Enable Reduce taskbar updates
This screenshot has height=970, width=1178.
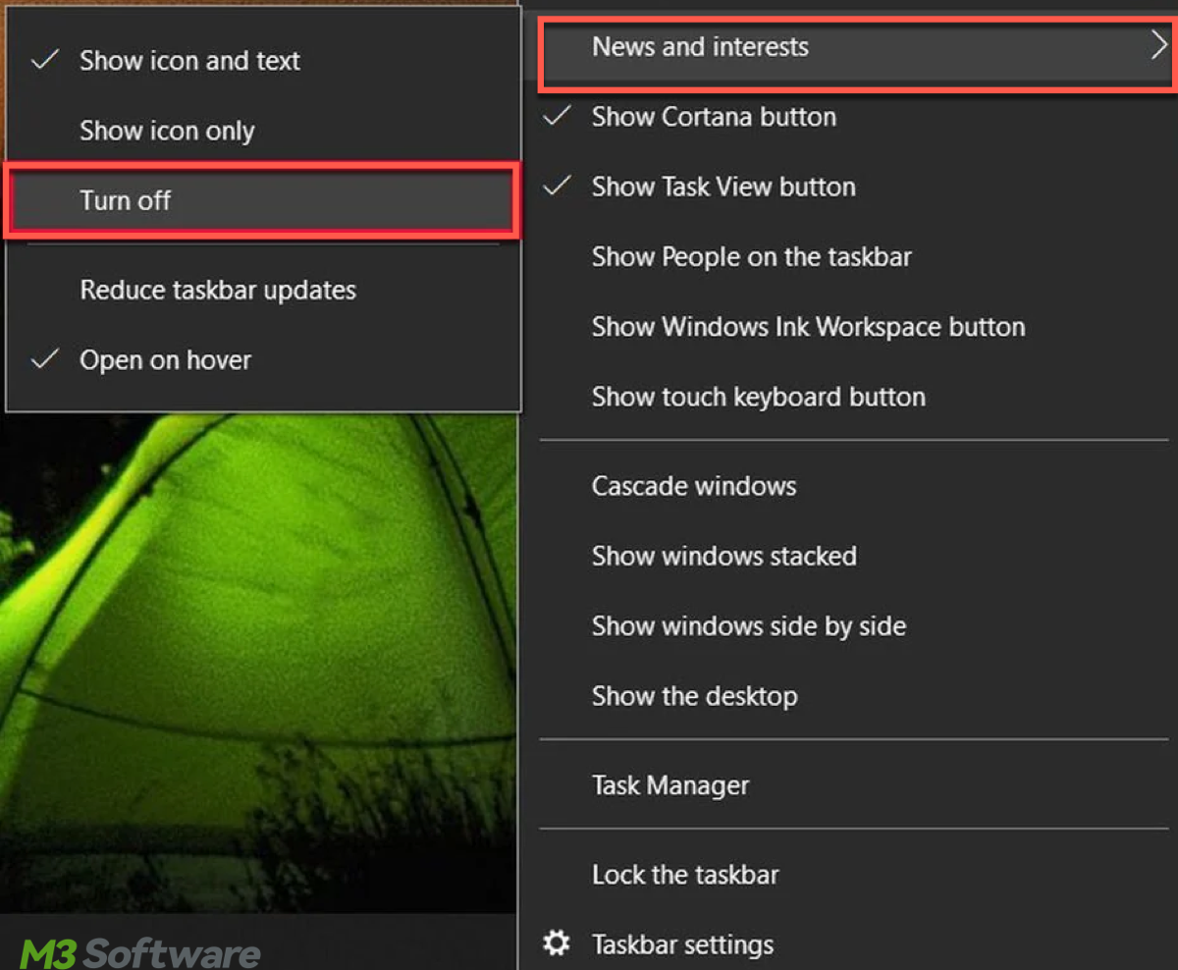tap(263, 291)
